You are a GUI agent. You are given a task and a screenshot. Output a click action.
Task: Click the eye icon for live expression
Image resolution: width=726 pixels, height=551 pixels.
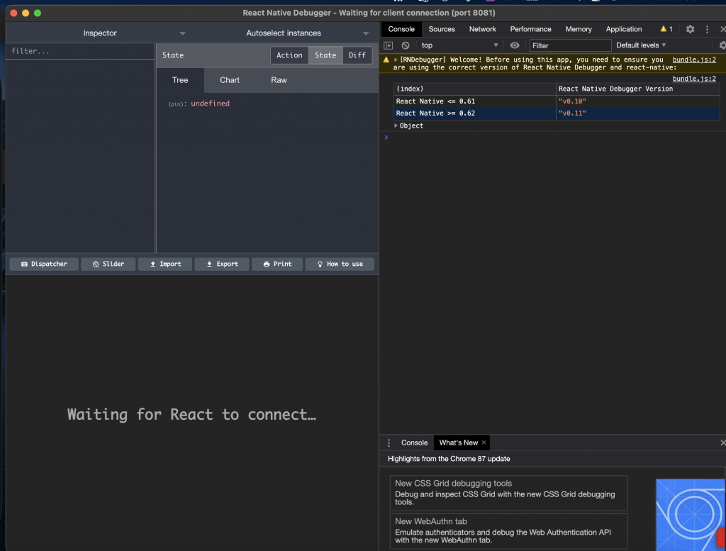[515, 45]
